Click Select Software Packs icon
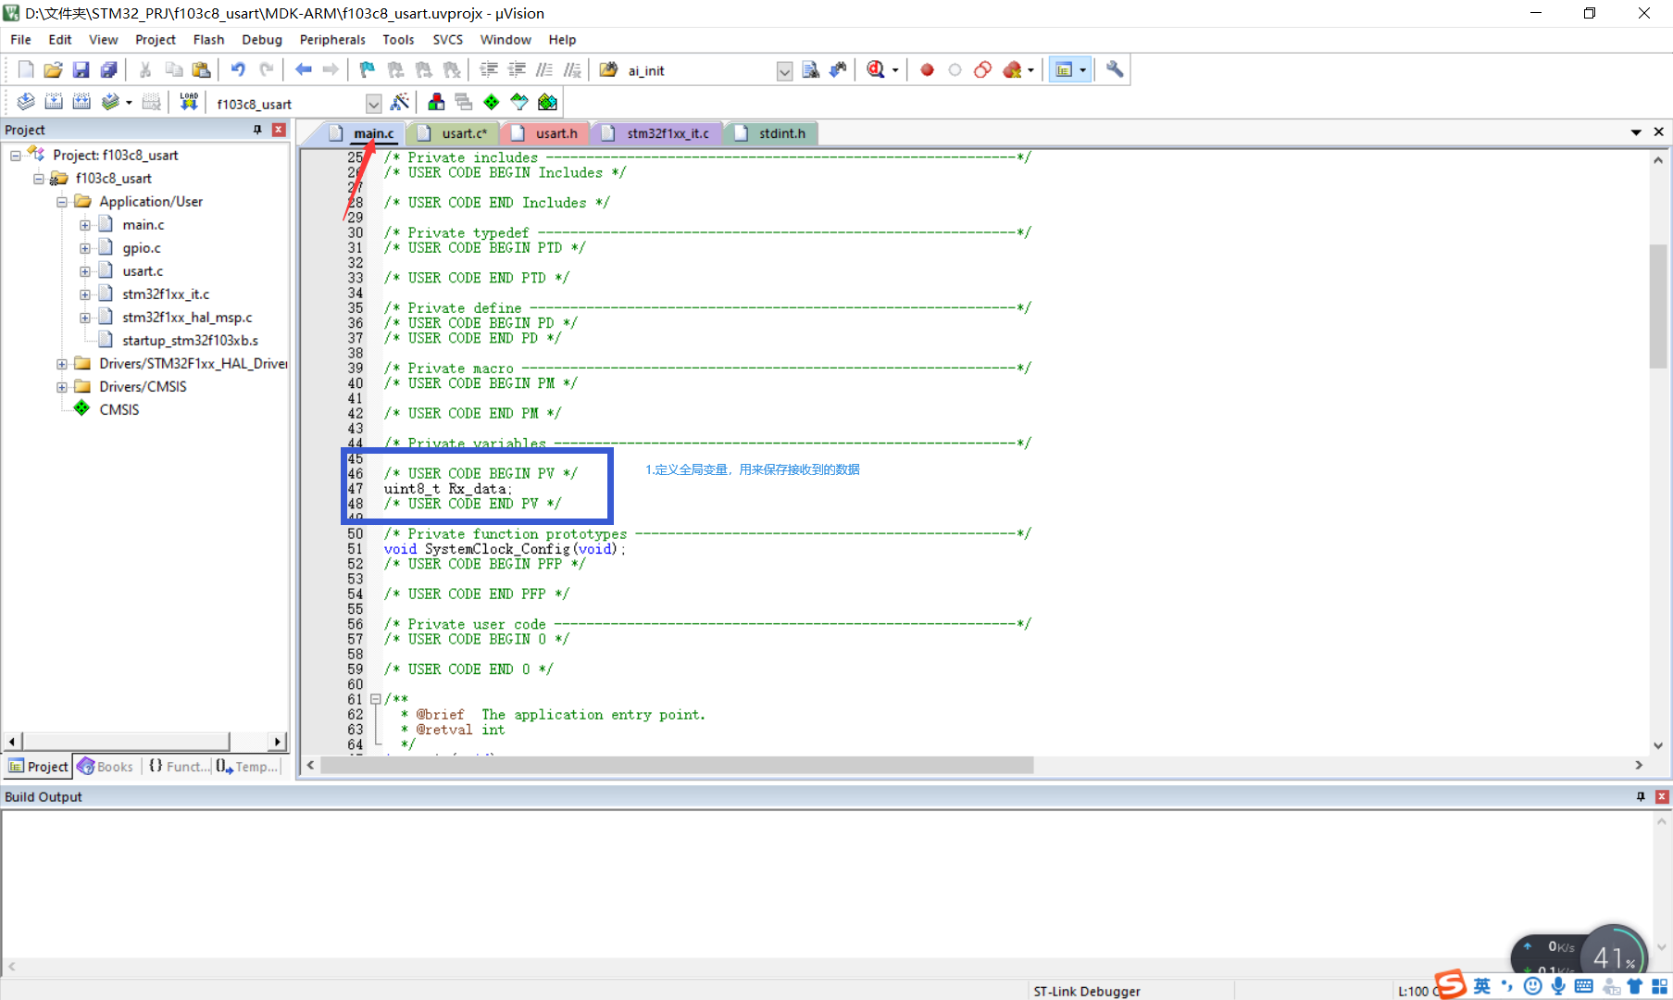 coord(519,103)
